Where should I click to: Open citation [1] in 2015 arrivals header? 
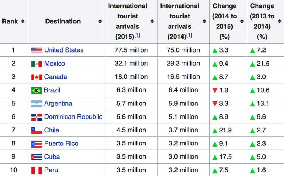coord(137,35)
